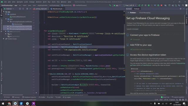Image resolution: width=188 pixels, height=106 pixels.
Task: Expand the Gradle Scripts node
Action: (x=4, y=39)
